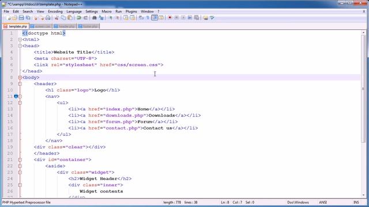
Task: Click the Close document toolbar icon
Action: (x=35, y=18)
